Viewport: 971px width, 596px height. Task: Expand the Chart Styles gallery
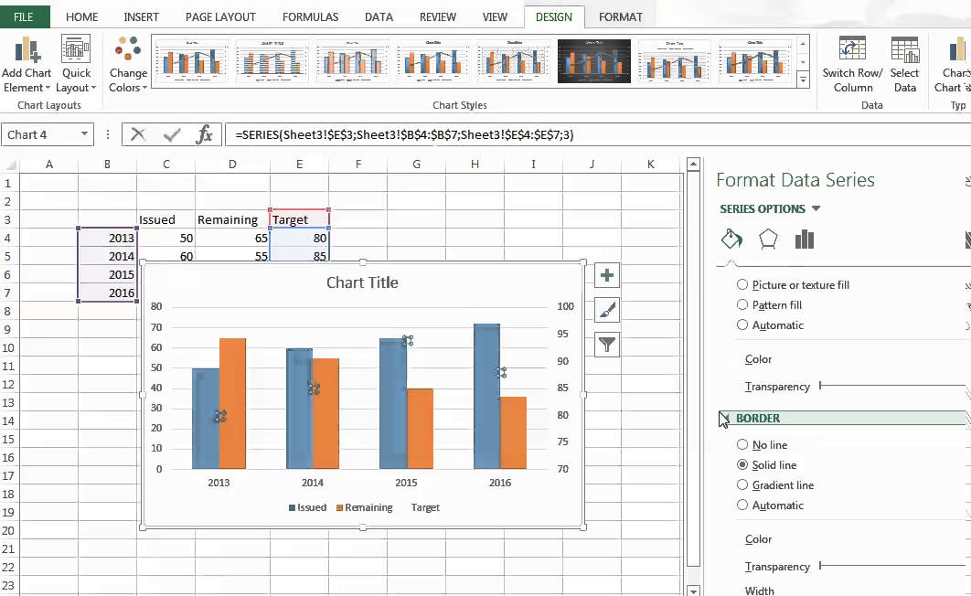(x=803, y=80)
